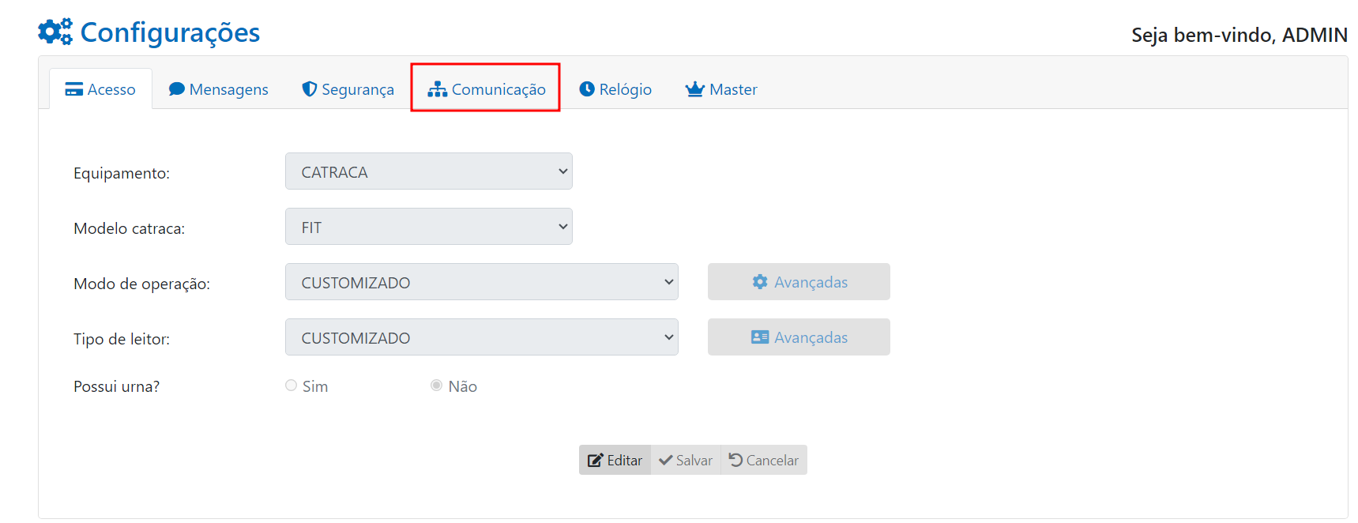
Task: Open the Modo de operação dropdown
Action: (481, 282)
